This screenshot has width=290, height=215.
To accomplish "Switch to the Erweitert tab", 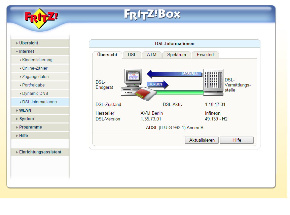I will click(205, 55).
